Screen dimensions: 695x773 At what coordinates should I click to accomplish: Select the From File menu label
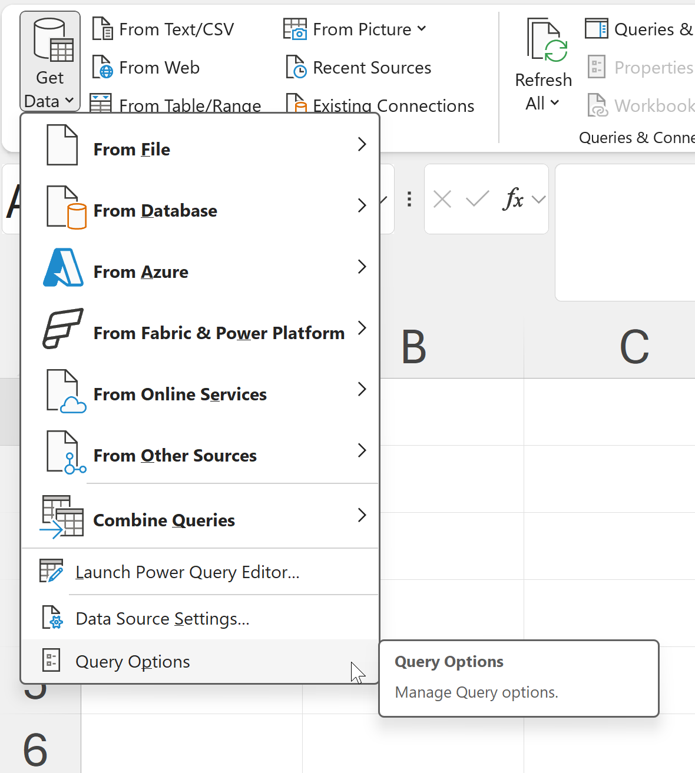pos(132,150)
